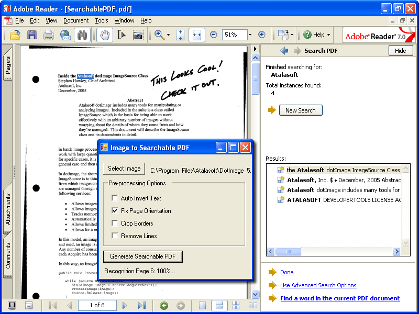Go to the next page
419x314 pixels.
coord(125,305)
